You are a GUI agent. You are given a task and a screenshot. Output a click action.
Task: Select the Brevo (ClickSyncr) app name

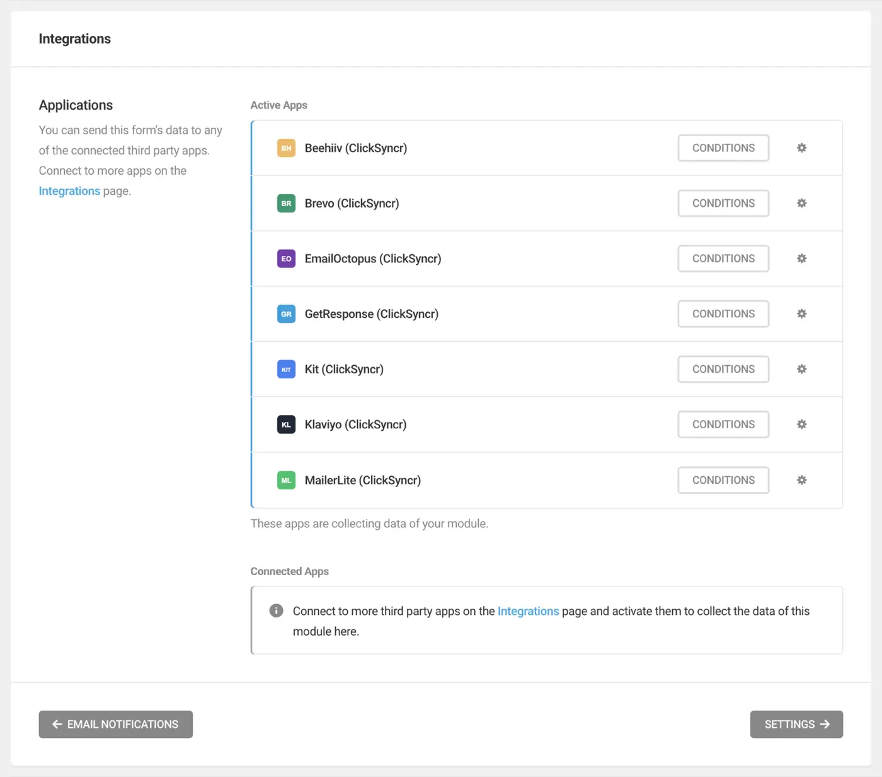(x=352, y=203)
